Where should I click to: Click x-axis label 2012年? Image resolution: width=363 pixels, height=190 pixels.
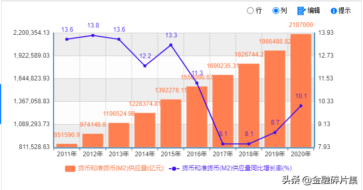(x=93, y=154)
